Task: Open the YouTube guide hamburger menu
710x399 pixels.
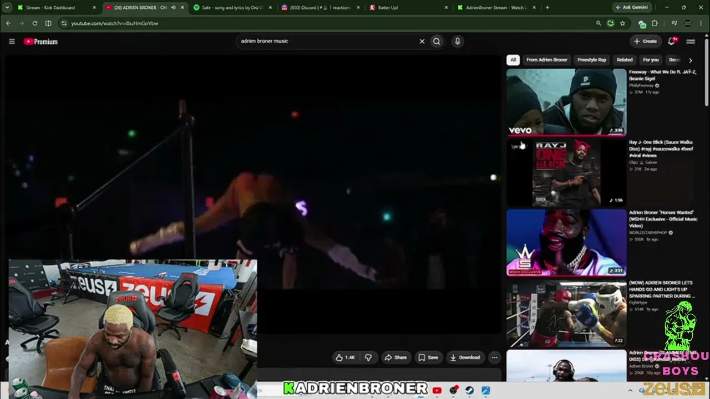Action: coord(12,42)
